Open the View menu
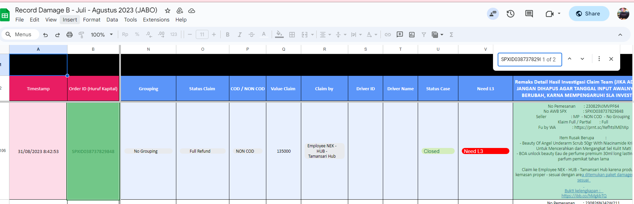This screenshot has height=204, width=634. pos(51,19)
